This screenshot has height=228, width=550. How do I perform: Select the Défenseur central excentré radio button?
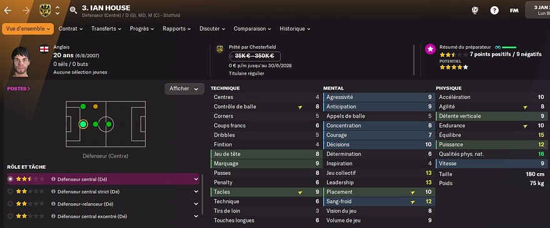pos(10,216)
